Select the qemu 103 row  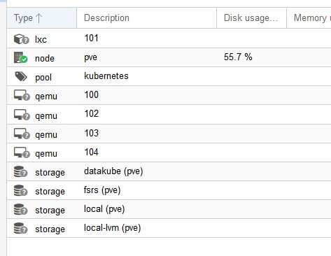(169, 134)
